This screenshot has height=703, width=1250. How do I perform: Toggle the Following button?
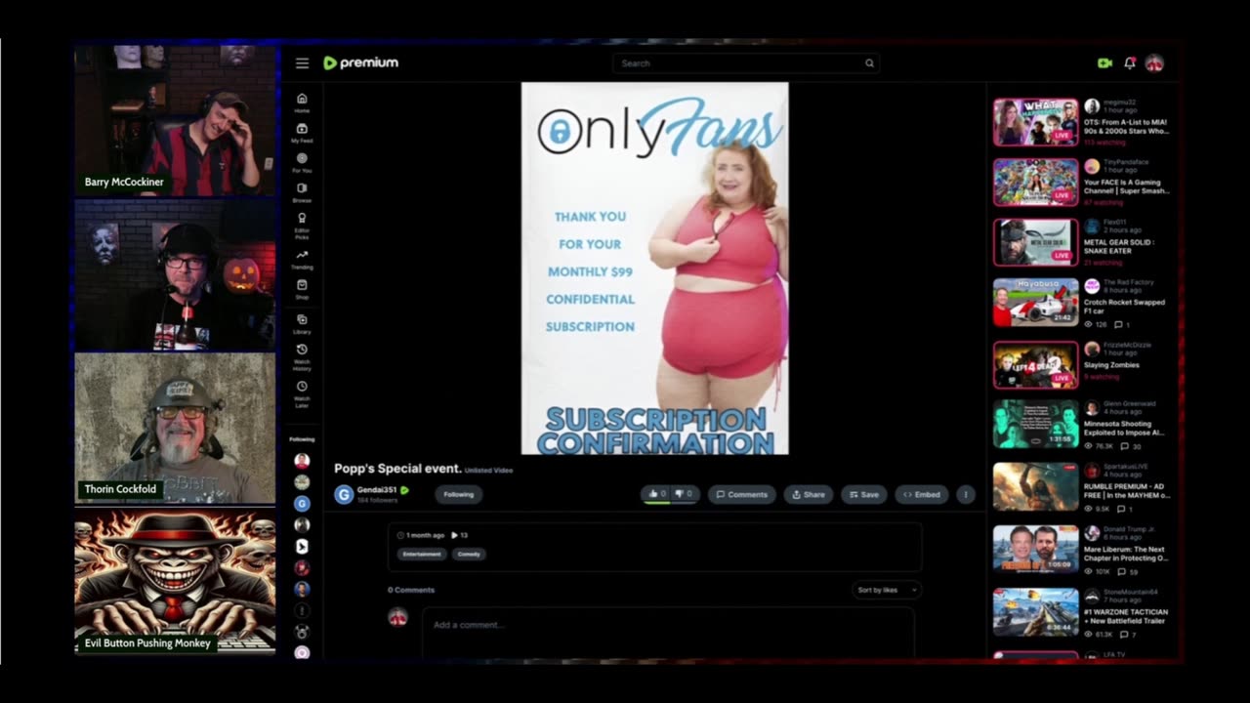click(459, 494)
